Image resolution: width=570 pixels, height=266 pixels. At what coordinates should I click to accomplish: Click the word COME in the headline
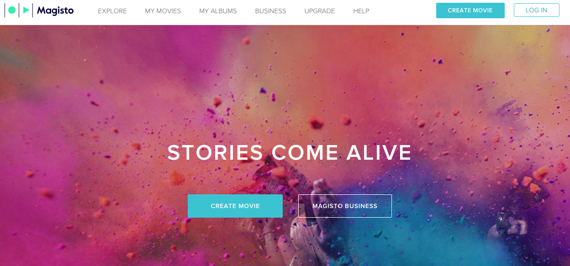(305, 153)
